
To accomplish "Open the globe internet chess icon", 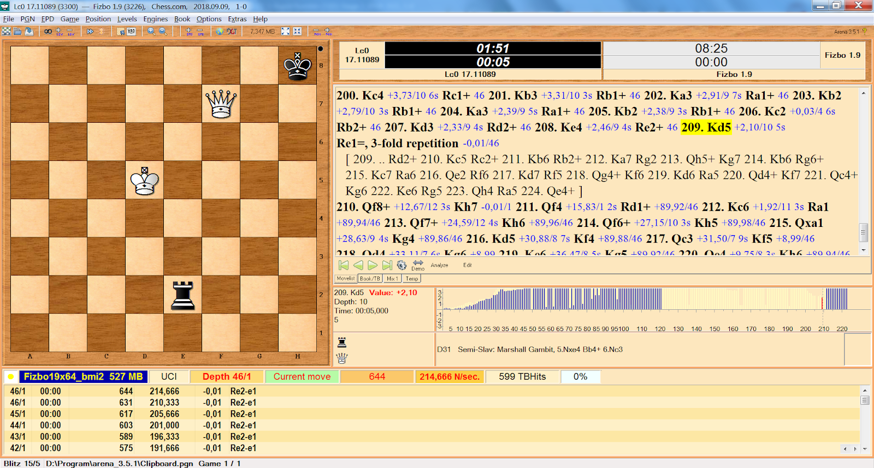I will pos(220,32).
